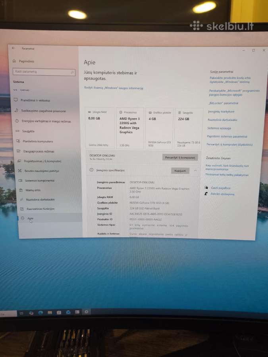Select Apie in the sidebar
The height and width of the screenshot is (357, 268).
[x=30, y=218]
